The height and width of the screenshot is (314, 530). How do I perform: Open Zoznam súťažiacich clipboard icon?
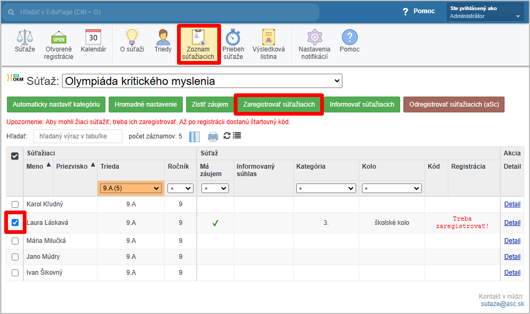tap(198, 37)
